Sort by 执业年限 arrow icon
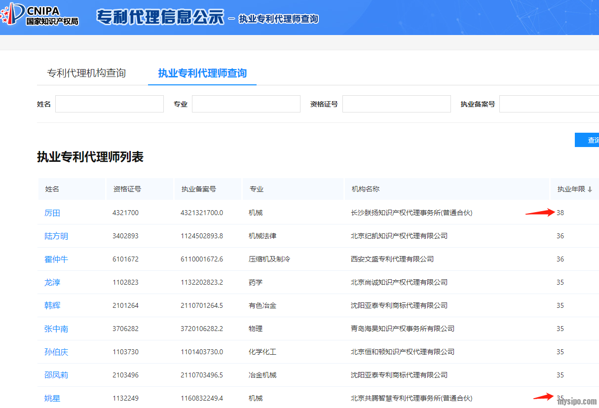The width and height of the screenshot is (599, 408). (590, 189)
